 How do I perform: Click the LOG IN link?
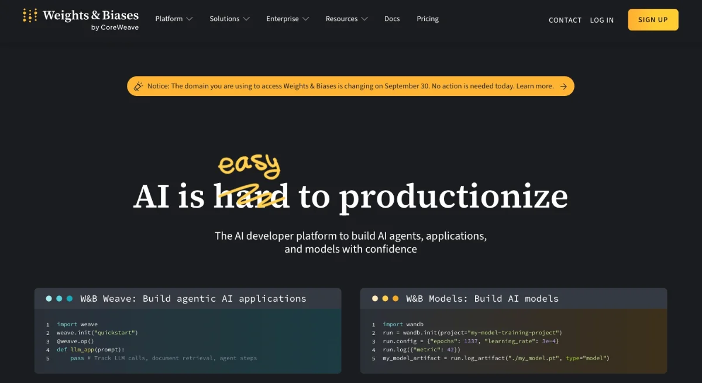(x=602, y=20)
